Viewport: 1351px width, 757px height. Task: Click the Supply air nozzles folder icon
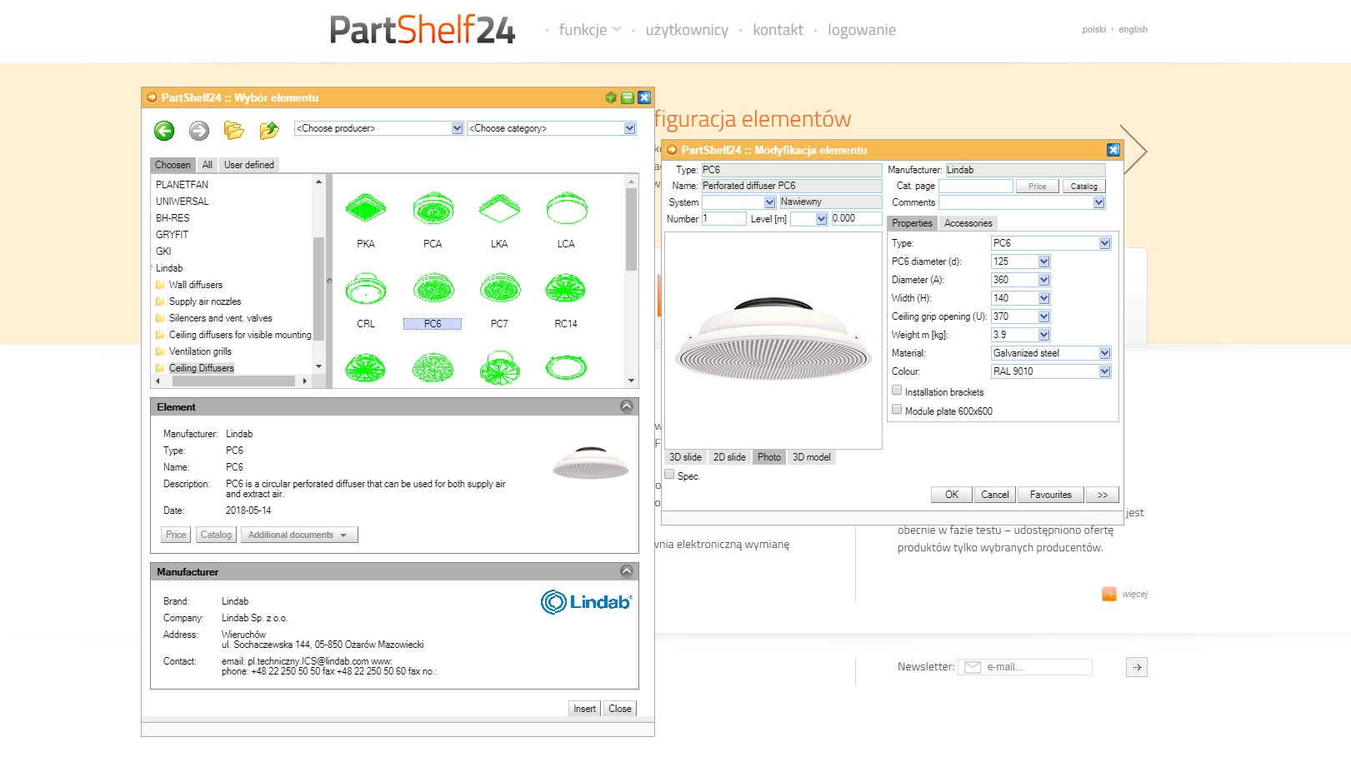point(160,301)
